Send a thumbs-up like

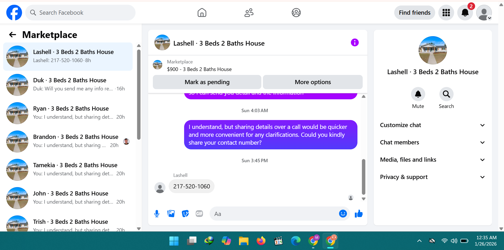click(x=358, y=214)
